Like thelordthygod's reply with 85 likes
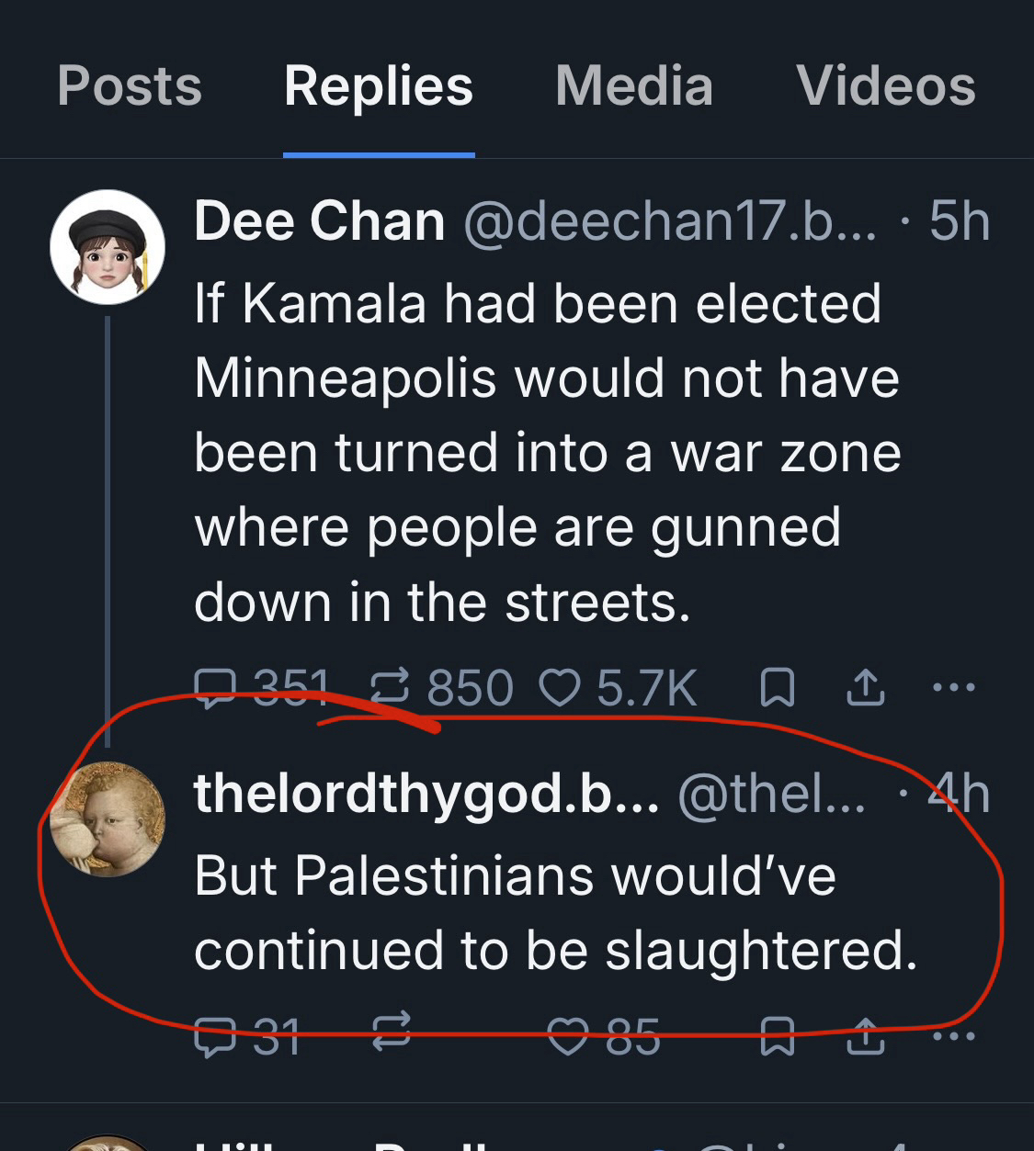1034x1151 pixels. point(567,1037)
